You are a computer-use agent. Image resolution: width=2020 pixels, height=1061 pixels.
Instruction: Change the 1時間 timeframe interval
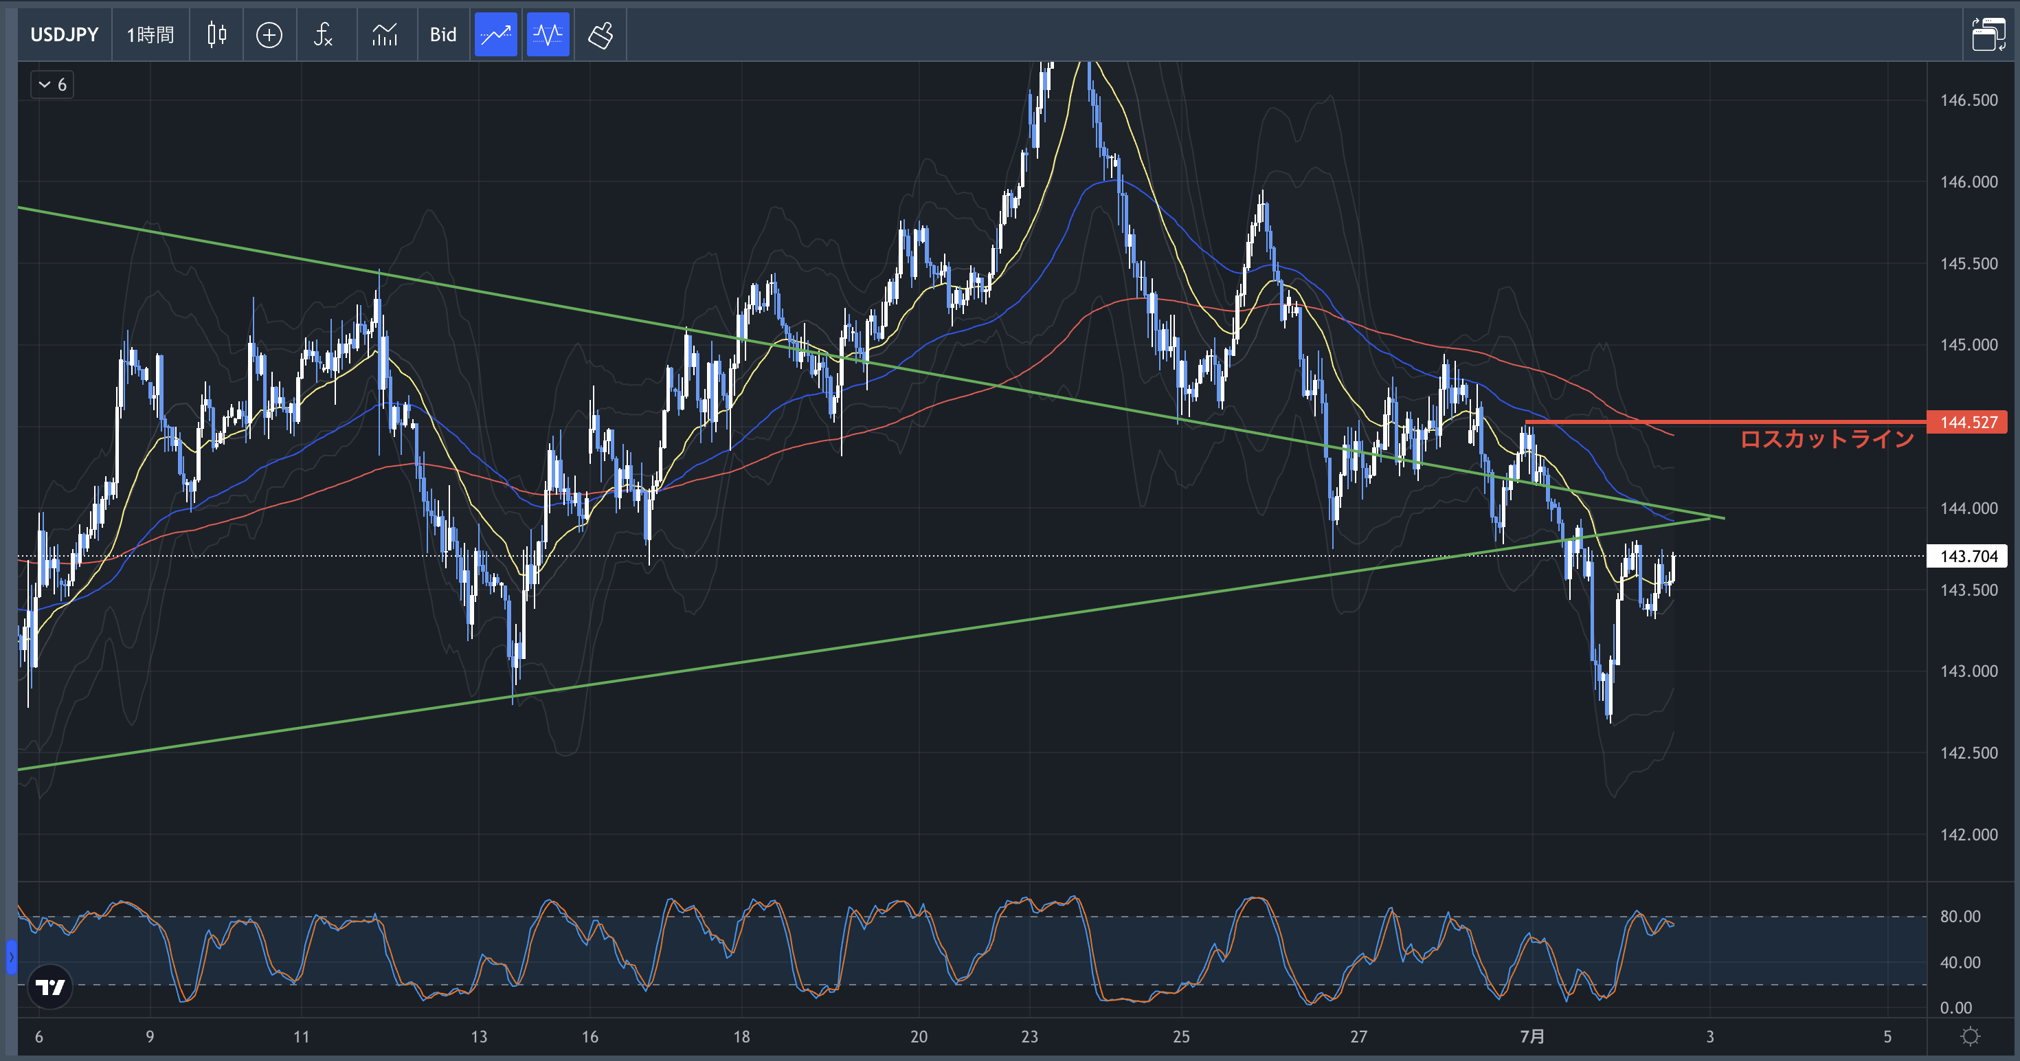[150, 34]
